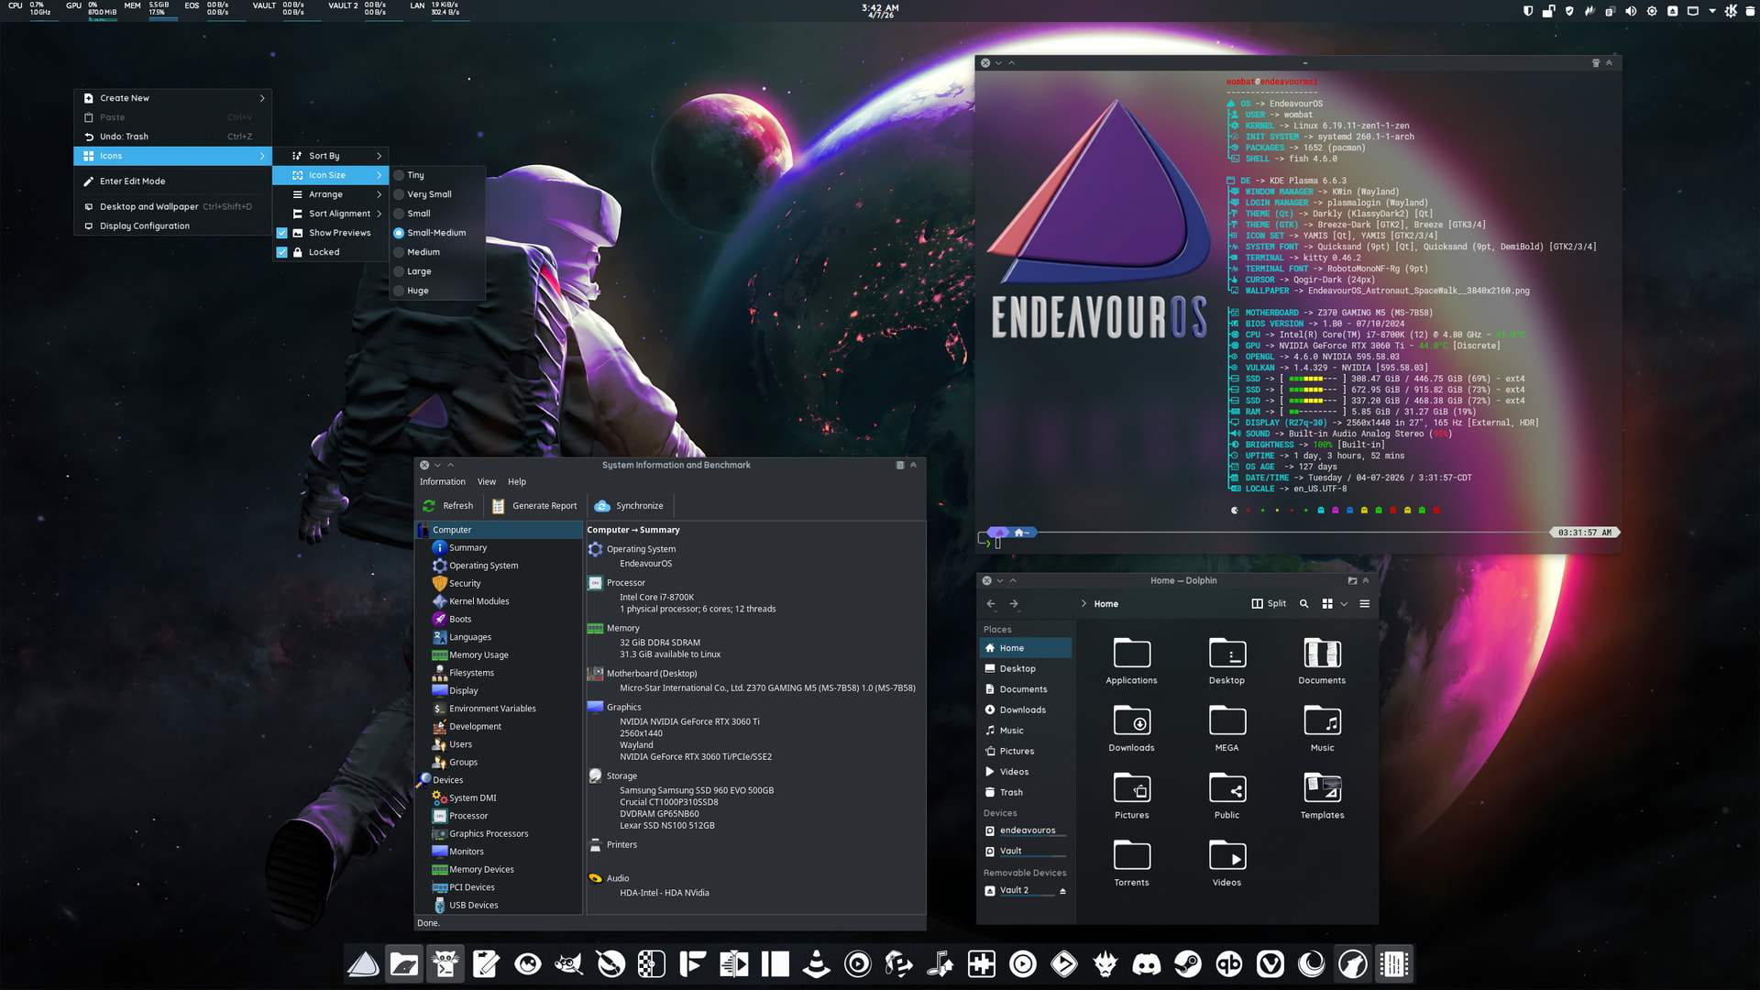The height and width of the screenshot is (990, 1760).
Task: Select Kernel Modules in the tree
Action: click(478, 601)
